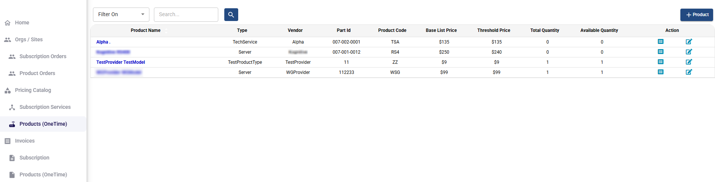Edit the TestProvider TestModel product
Viewport: 715px width, 182px height.
(689, 62)
